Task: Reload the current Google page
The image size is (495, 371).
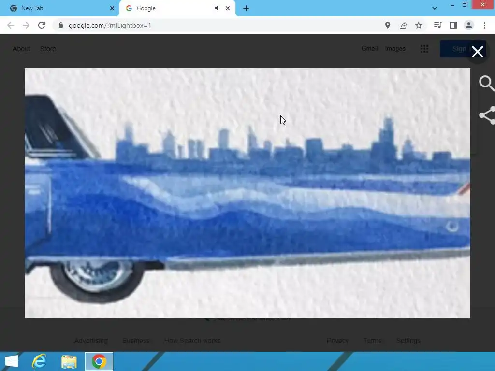Action: (42, 25)
